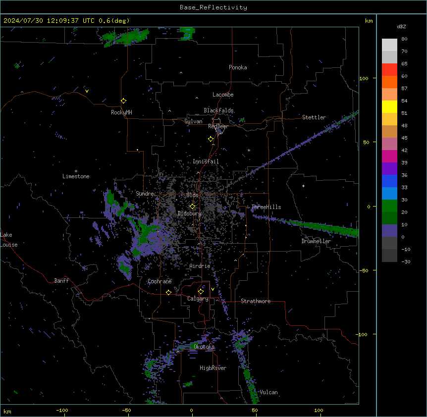Pick the slate-purple 0-10 dBZ legend swatch
This screenshot has width=427, height=417.
(x=389, y=231)
